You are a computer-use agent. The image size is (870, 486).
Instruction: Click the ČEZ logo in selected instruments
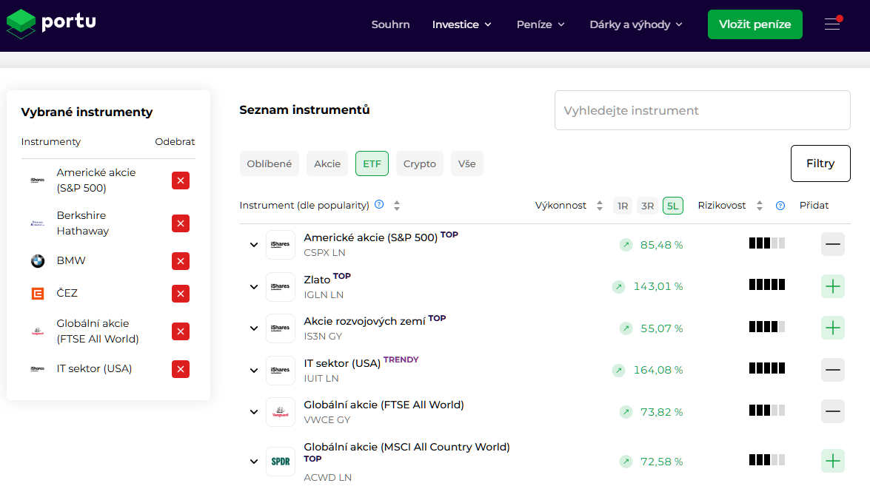tap(38, 294)
